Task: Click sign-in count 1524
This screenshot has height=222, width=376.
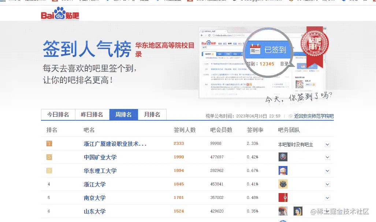Action: click(x=179, y=211)
